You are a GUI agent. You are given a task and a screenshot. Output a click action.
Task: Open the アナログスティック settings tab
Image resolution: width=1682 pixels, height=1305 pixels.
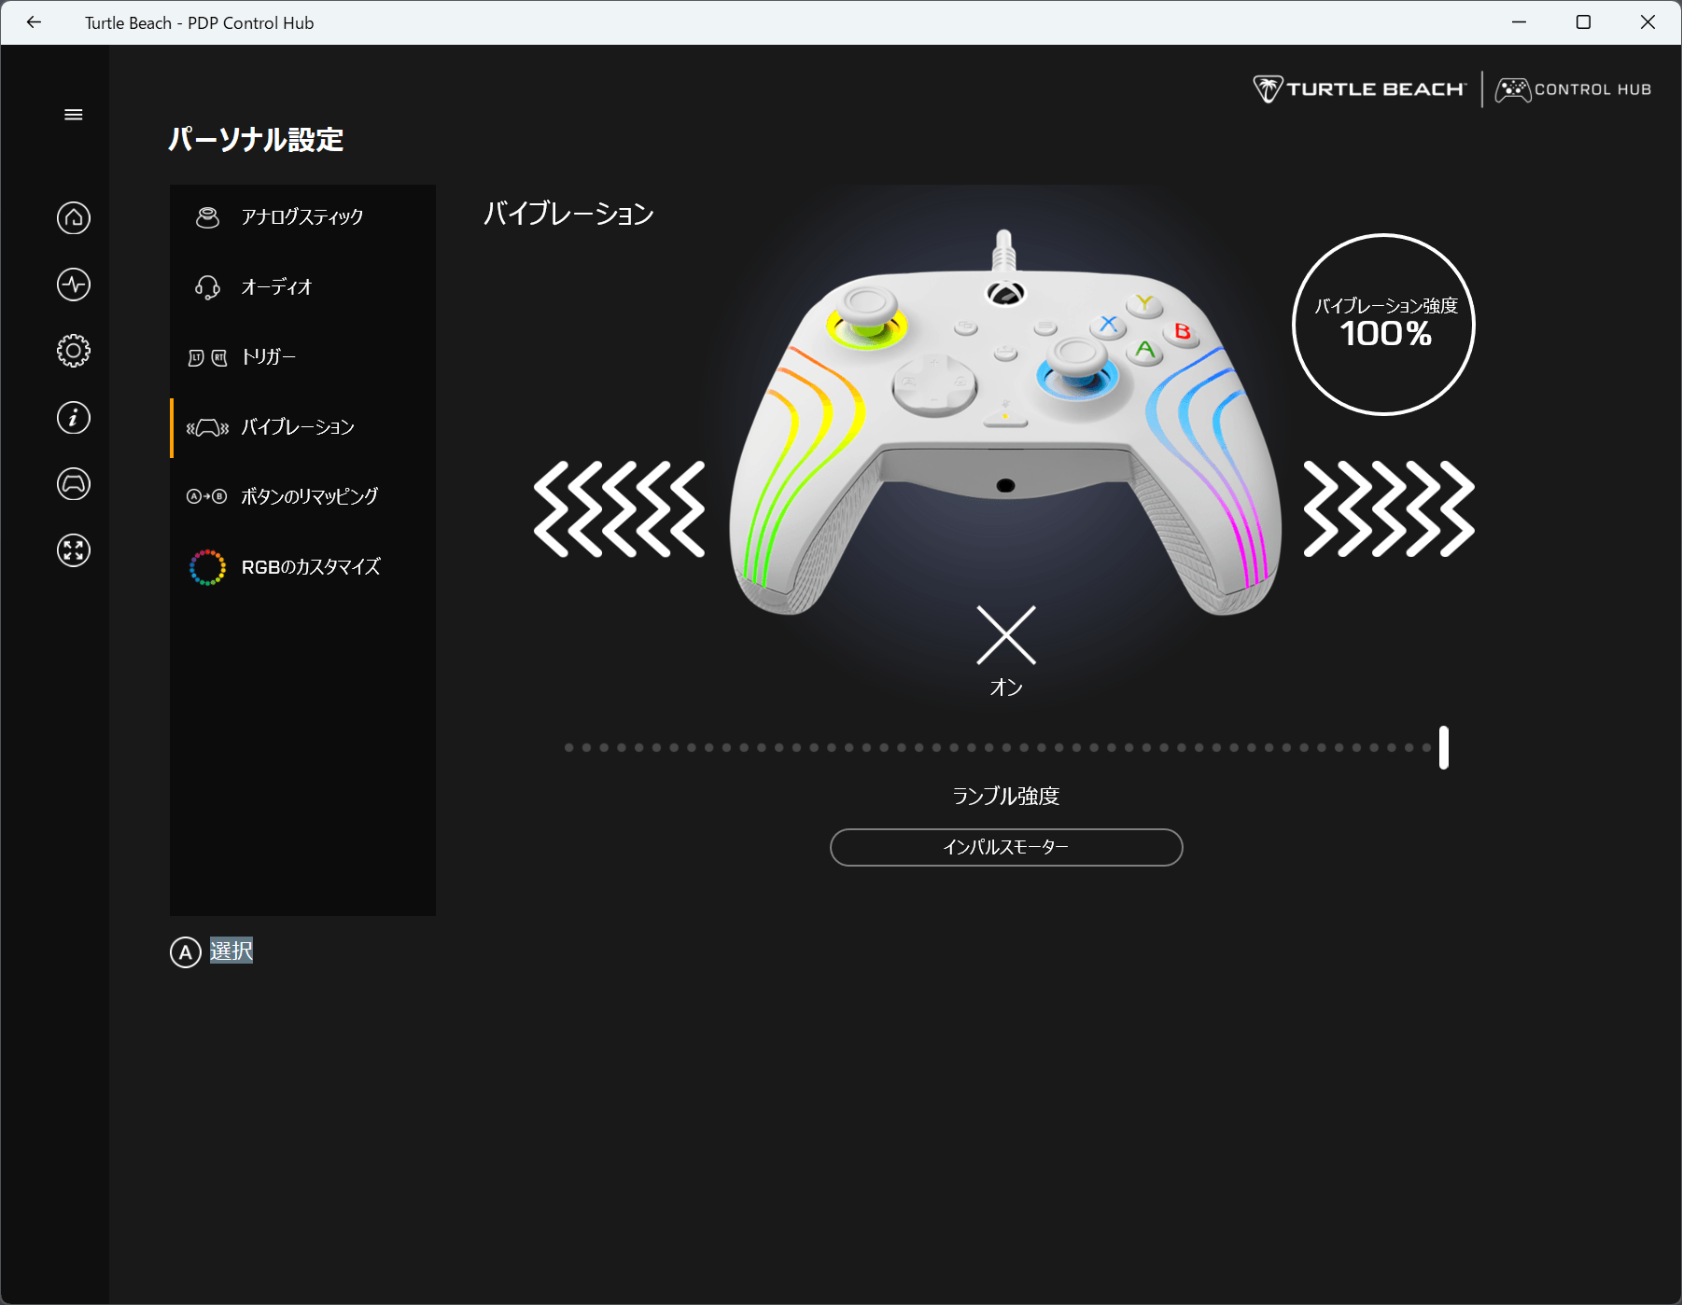pyautogui.click(x=301, y=217)
